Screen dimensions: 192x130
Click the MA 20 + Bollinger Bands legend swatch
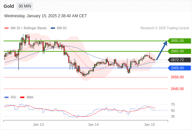7,28
